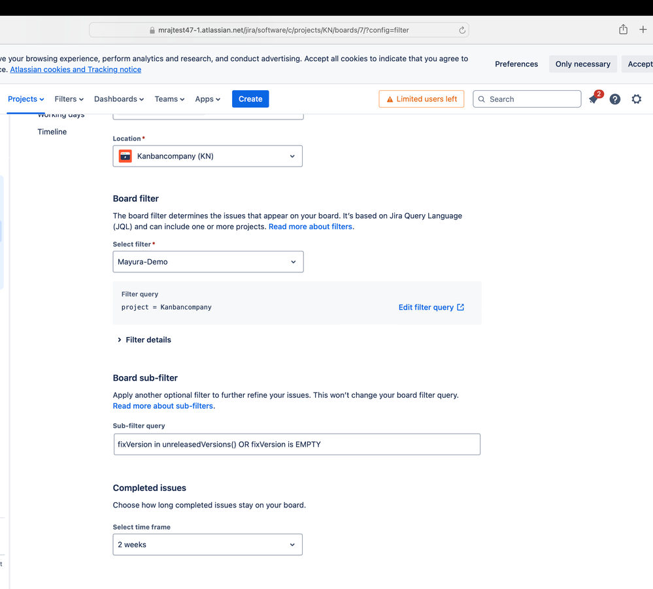
Task: Click the cookie Preferences button
Action: pyautogui.click(x=516, y=64)
